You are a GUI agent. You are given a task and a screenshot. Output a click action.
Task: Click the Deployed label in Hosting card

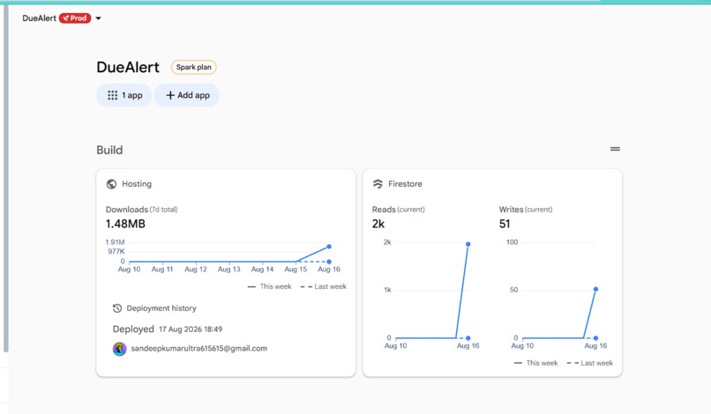[133, 329]
